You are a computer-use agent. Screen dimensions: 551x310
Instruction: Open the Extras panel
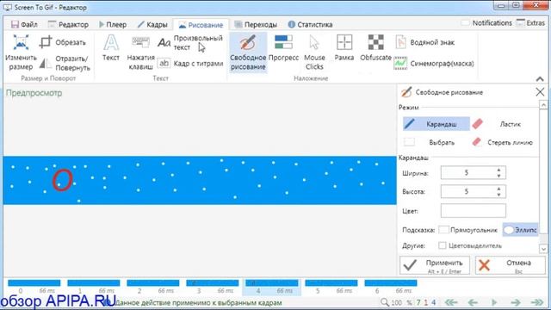pos(530,23)
